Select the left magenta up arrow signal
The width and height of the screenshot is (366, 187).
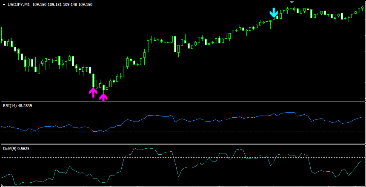(93, 93)
